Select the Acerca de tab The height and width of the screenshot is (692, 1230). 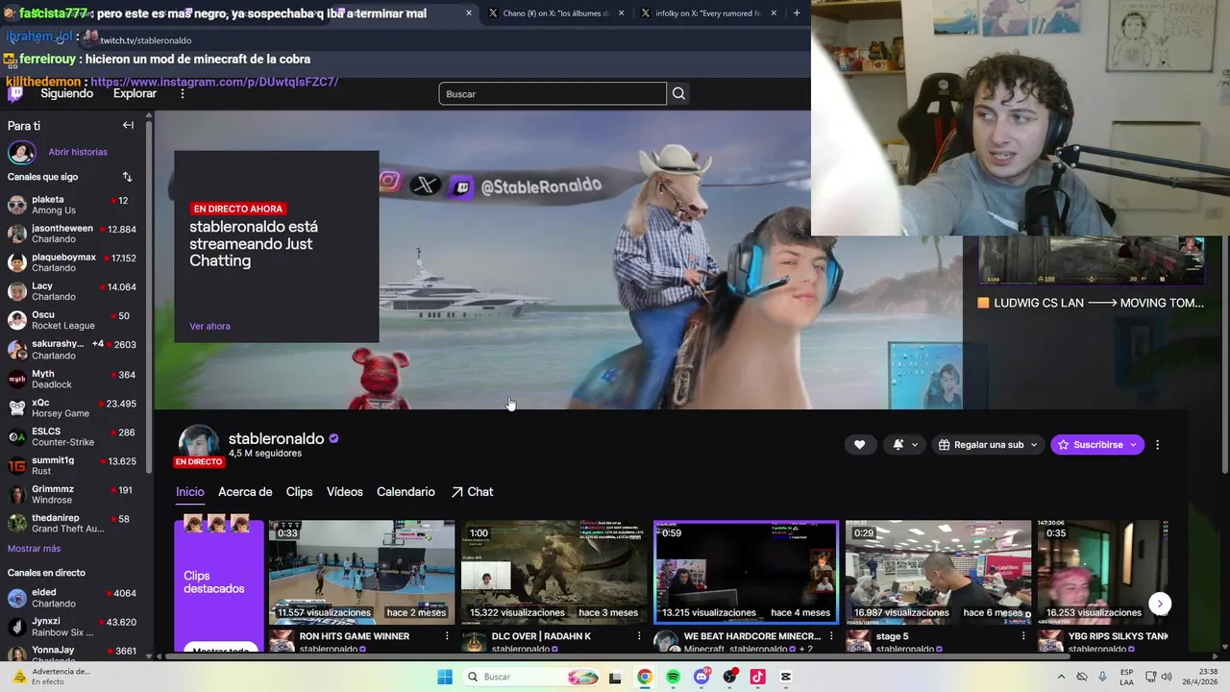tap(245, 492)
